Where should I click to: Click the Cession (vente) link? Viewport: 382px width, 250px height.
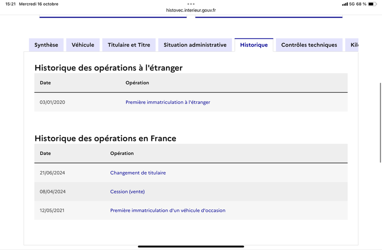[127, 192]
